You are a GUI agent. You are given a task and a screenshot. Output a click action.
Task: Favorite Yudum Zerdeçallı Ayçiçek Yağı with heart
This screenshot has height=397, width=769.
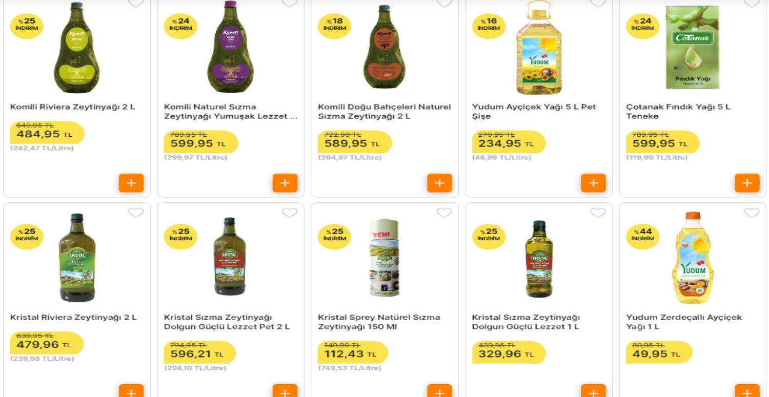pos(752,213)
